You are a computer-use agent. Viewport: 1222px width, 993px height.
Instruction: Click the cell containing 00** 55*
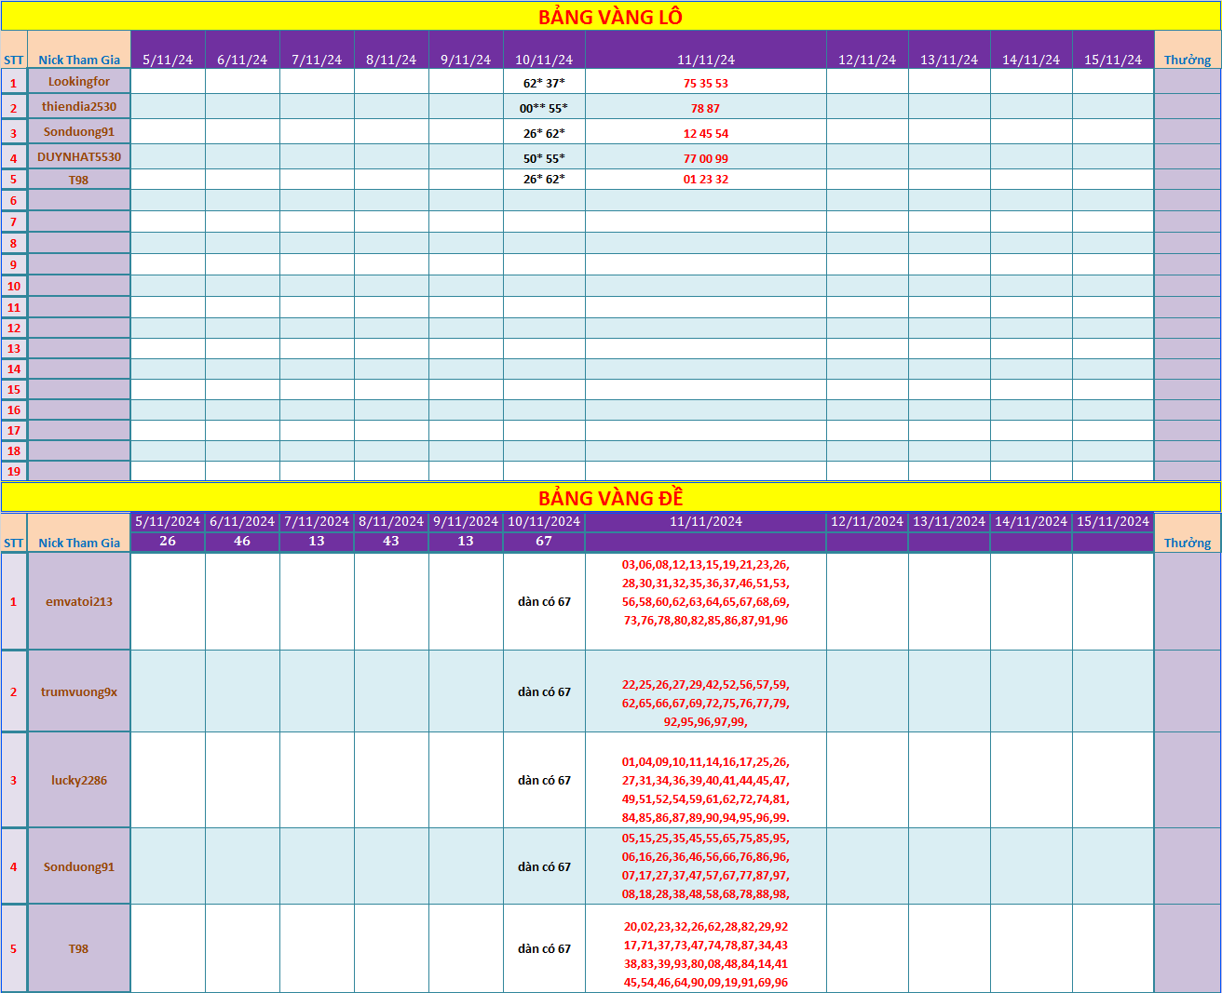544,107
